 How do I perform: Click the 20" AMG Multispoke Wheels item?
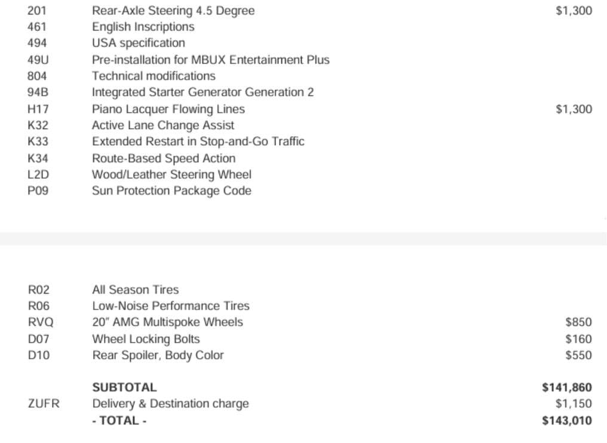(167, 322)
